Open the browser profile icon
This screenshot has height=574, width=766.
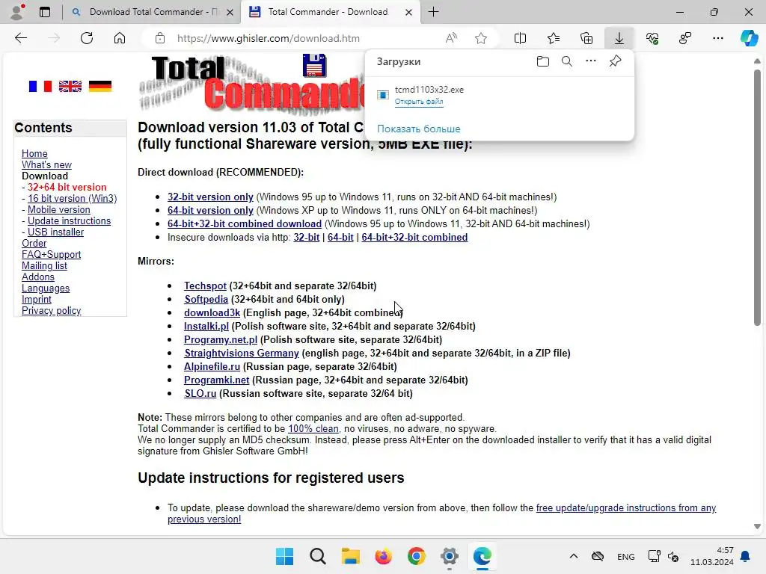click(18, 12)
